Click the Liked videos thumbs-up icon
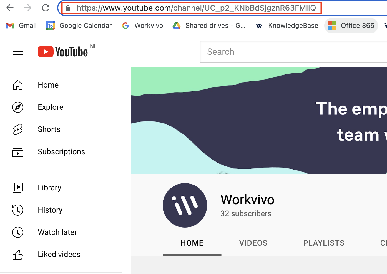This screenshot has width=387, height=274. (18, 255)
